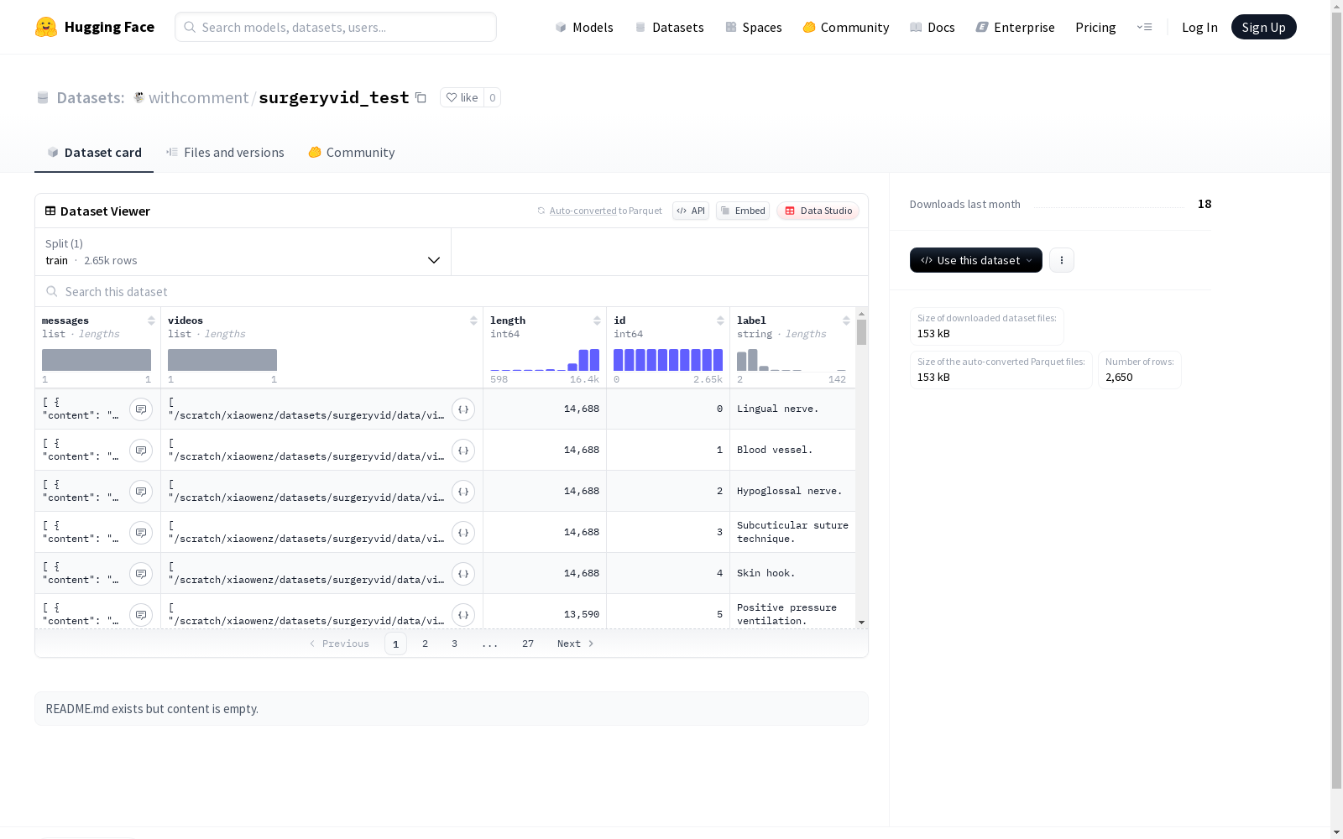Sort by the label column

coord(846,320)
